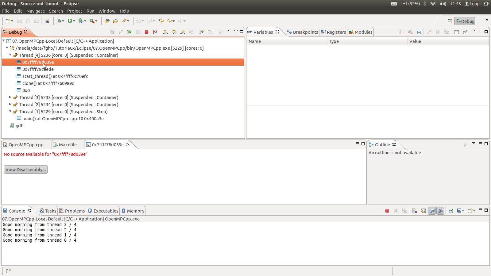491x276 pixels.
Task: Switch to the Registers tab
Action: [333, 32]
